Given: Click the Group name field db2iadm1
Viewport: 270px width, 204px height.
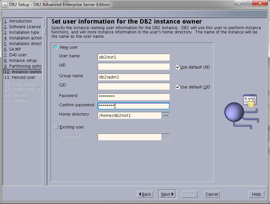Looking at the screenshot, I should (x=134, y=77).
